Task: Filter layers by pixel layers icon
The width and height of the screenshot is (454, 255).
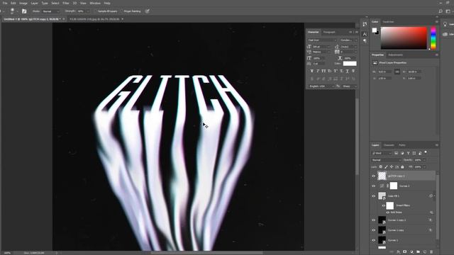Action: [x=396, y=153]
